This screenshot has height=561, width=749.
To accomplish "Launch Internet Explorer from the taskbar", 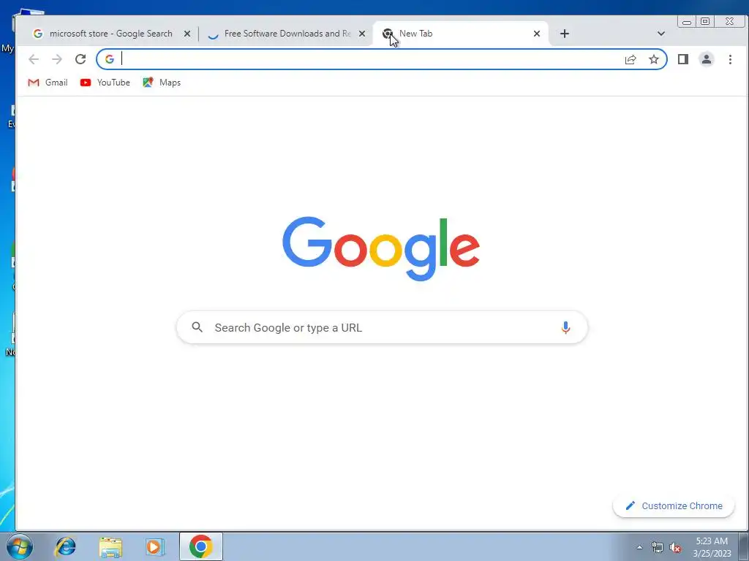I will pos(65,546).
